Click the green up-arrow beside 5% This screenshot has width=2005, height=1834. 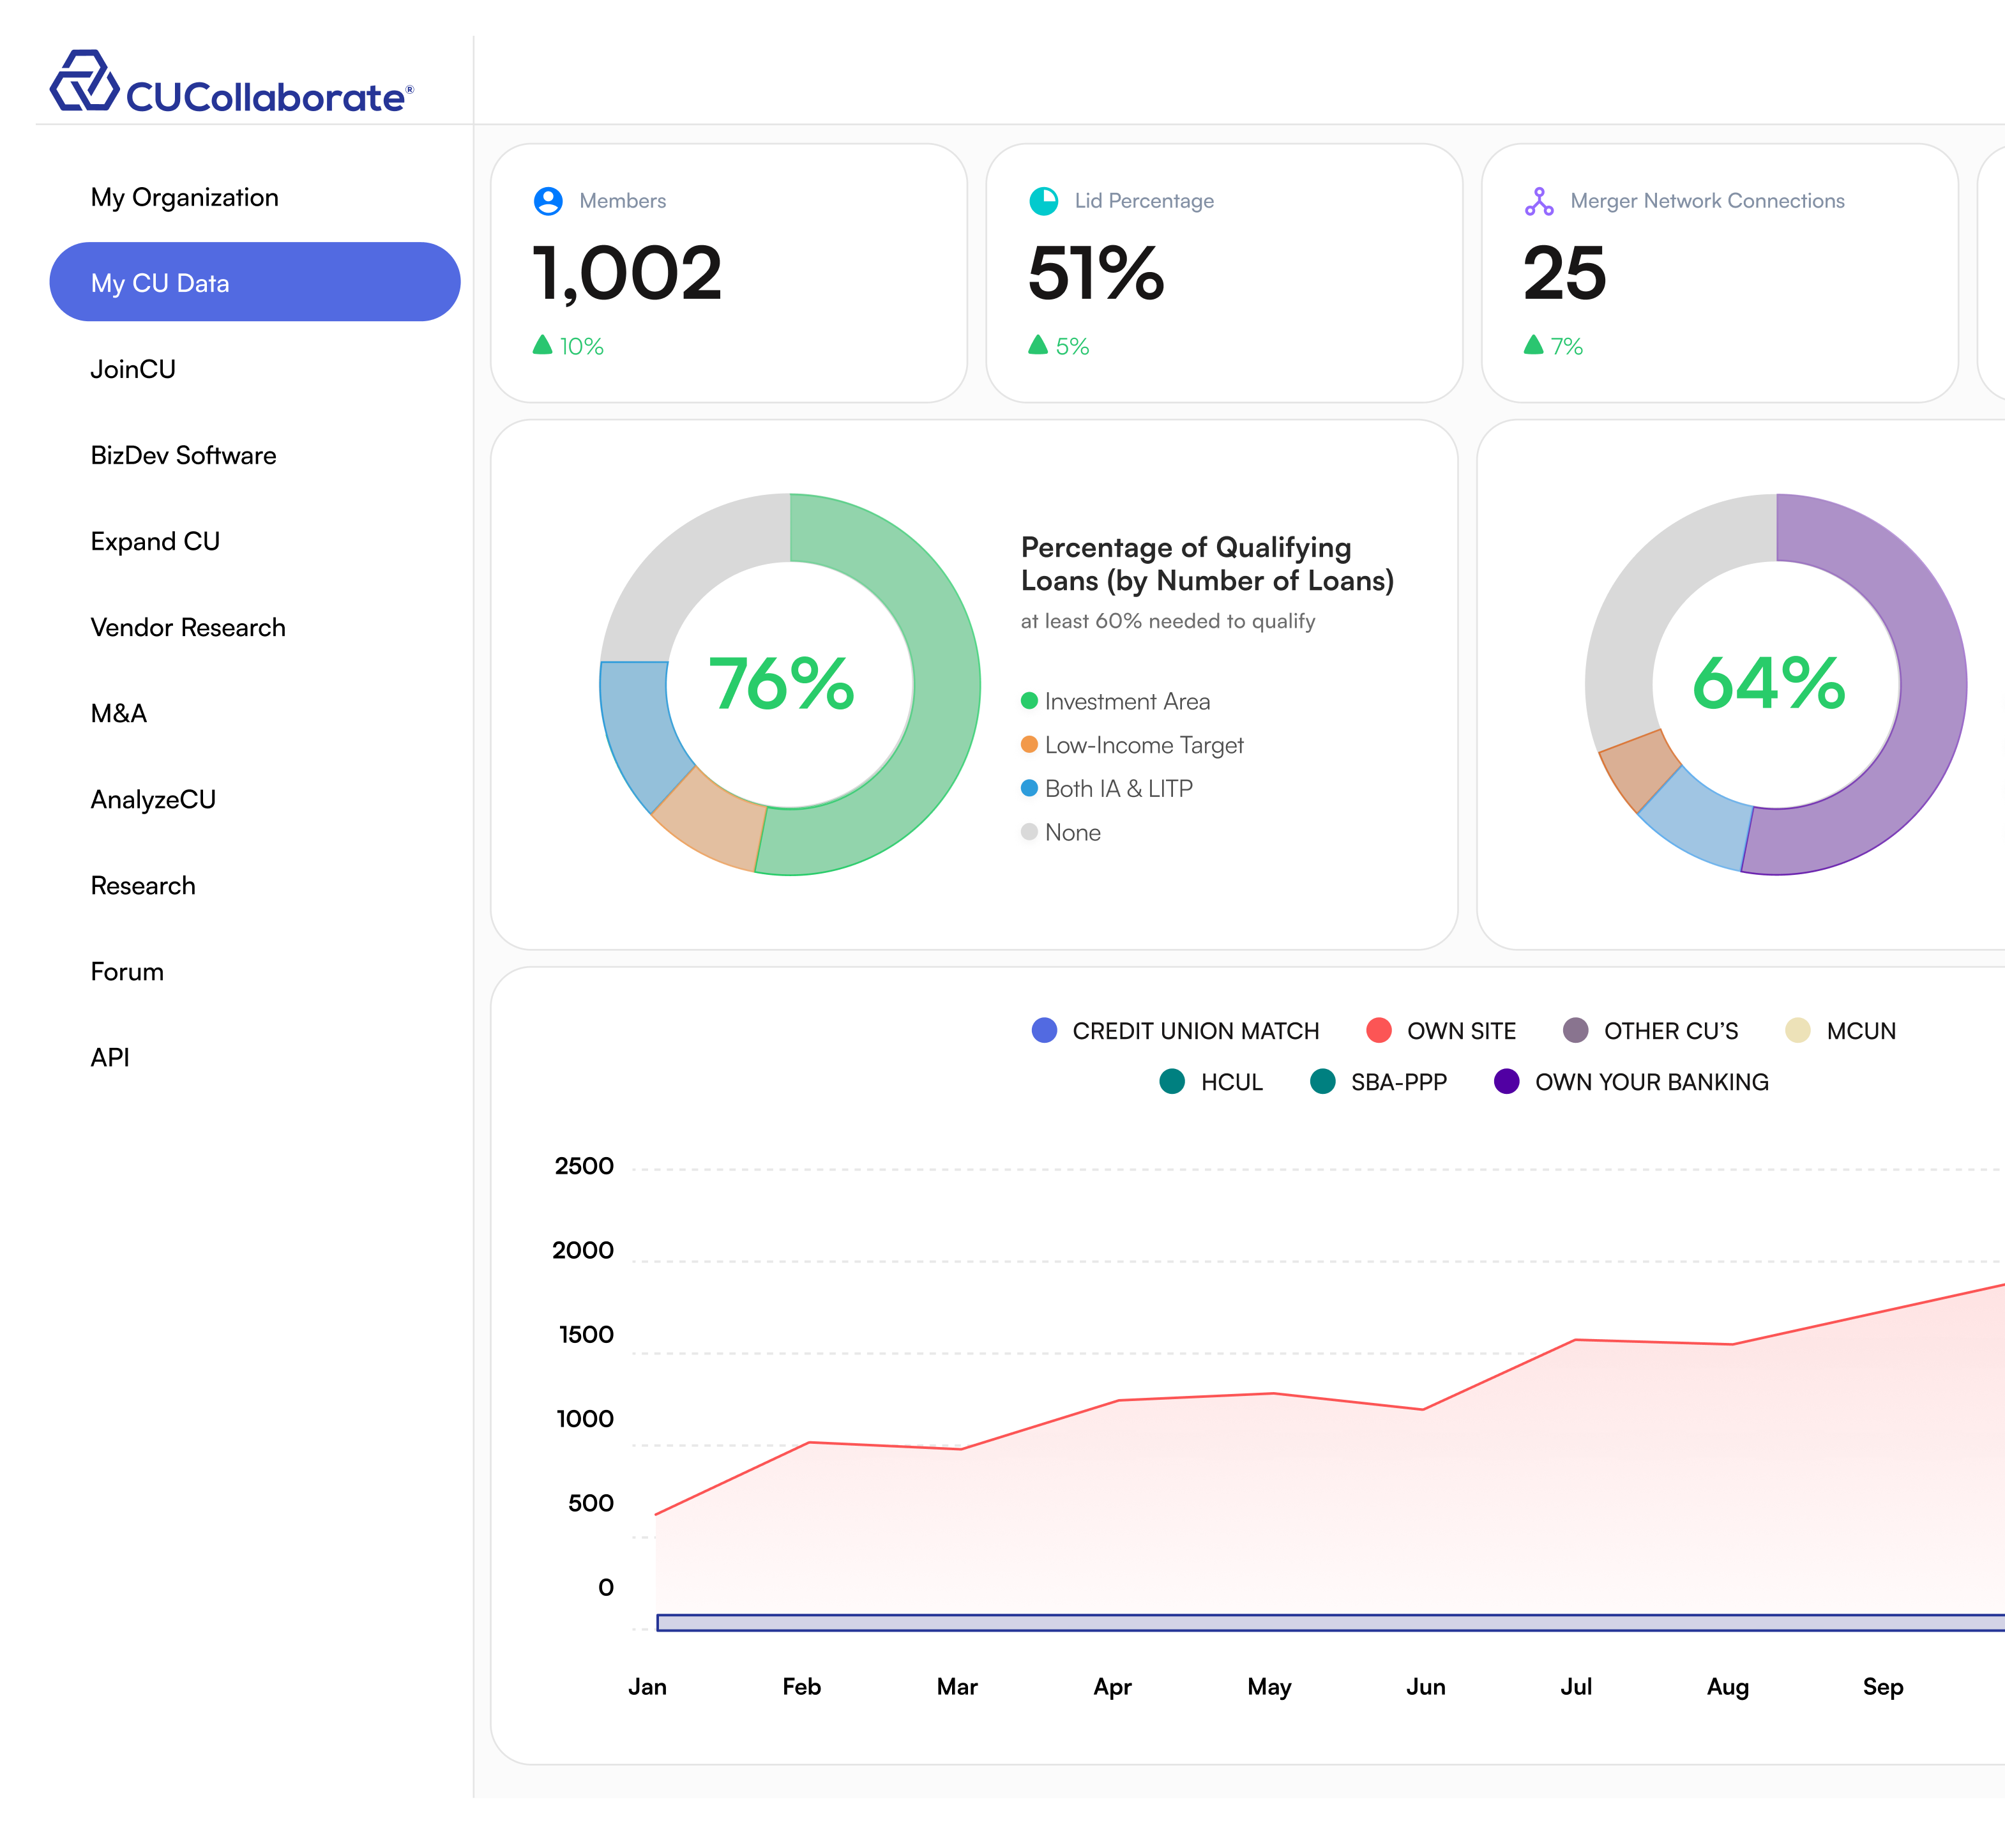point(1038,345)
